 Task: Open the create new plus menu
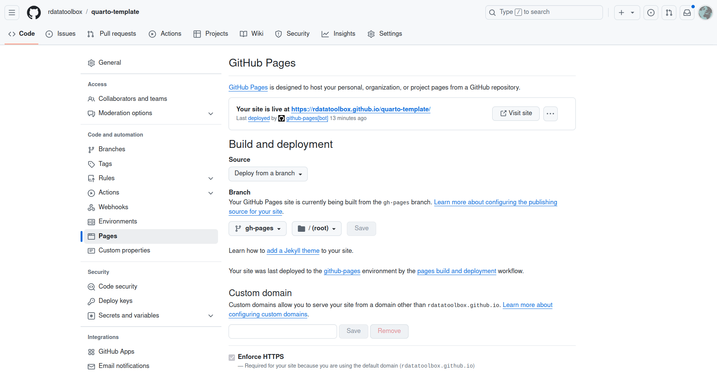click(x=621, y=12)
